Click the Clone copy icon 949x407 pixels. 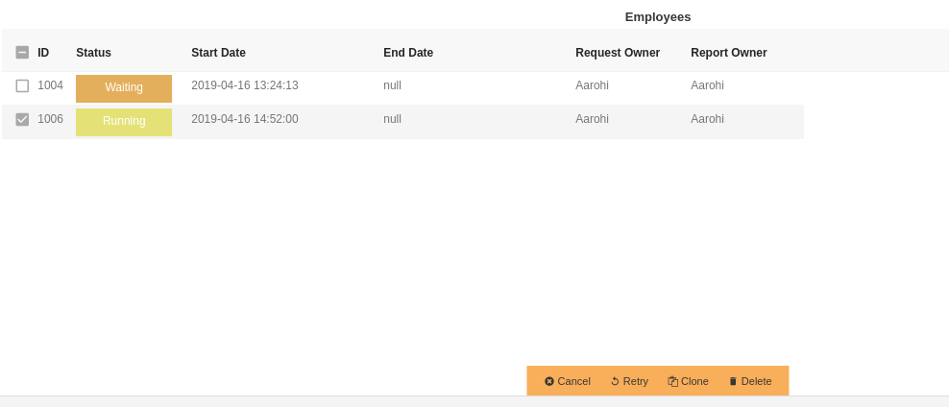pyautogui.click(x=673, y=382)
